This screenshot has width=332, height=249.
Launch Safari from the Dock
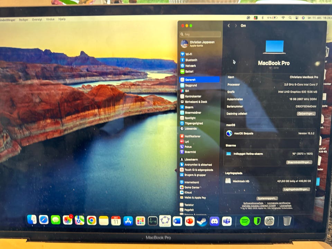point(44,220)
